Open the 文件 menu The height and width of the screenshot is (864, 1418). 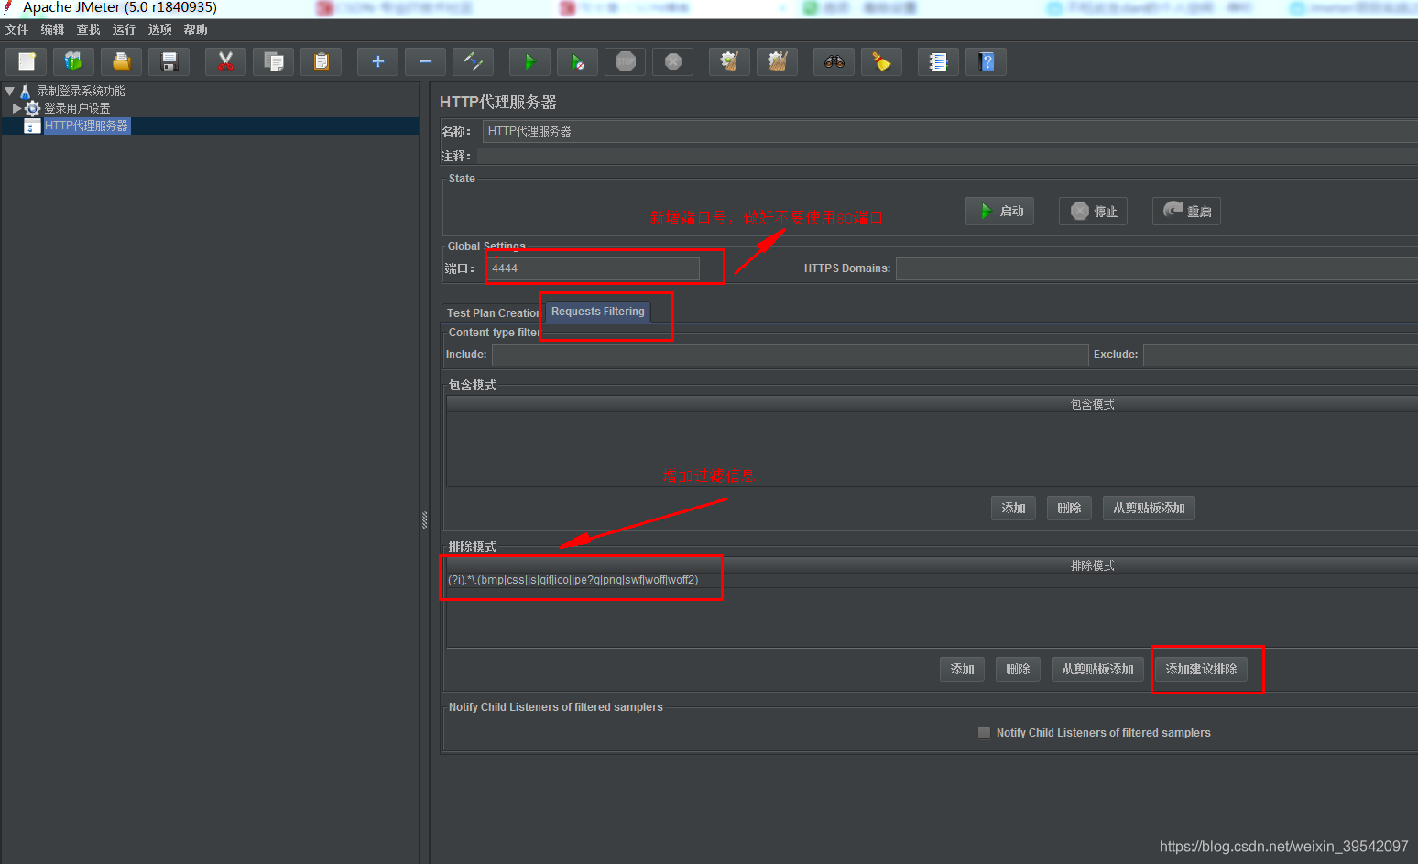16,29
